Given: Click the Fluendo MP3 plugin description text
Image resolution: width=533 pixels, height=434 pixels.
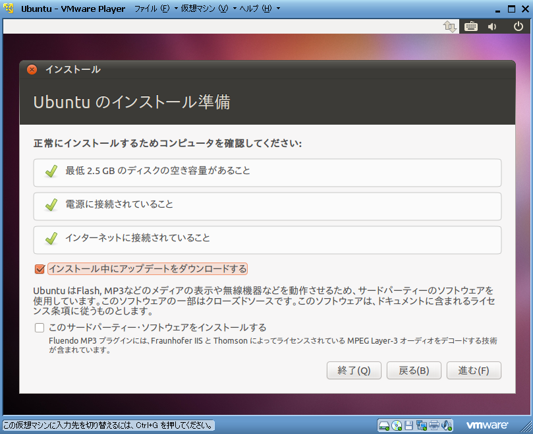Looking at the screenshot, I should coord(273,345).
